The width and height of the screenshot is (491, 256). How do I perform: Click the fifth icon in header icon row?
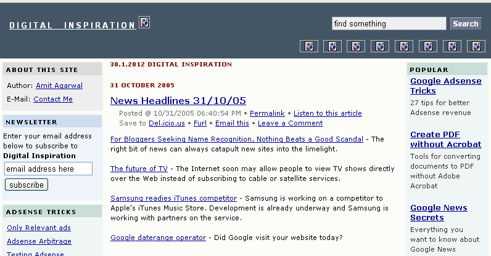tap(404, 46)
